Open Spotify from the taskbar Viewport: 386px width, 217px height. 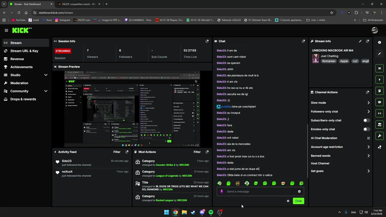point(211,212)
